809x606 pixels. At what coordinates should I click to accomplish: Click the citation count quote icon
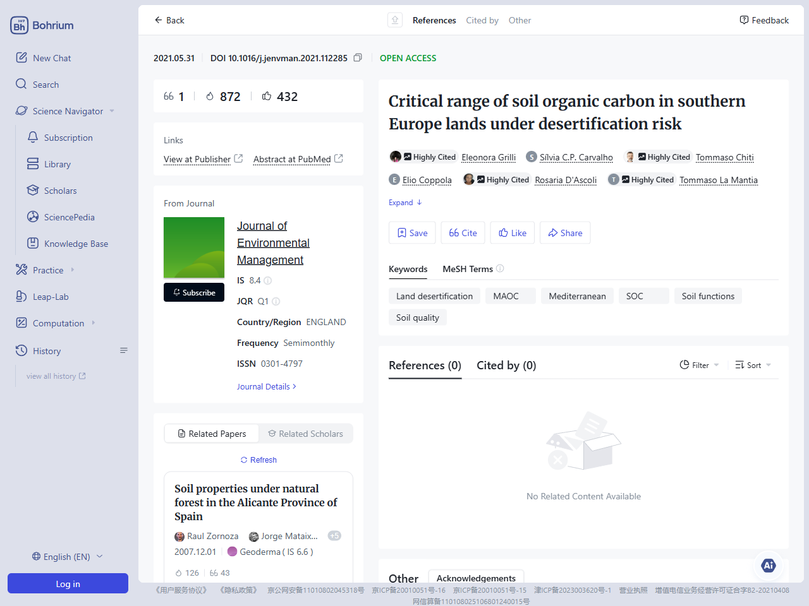[x=169, y=97]
